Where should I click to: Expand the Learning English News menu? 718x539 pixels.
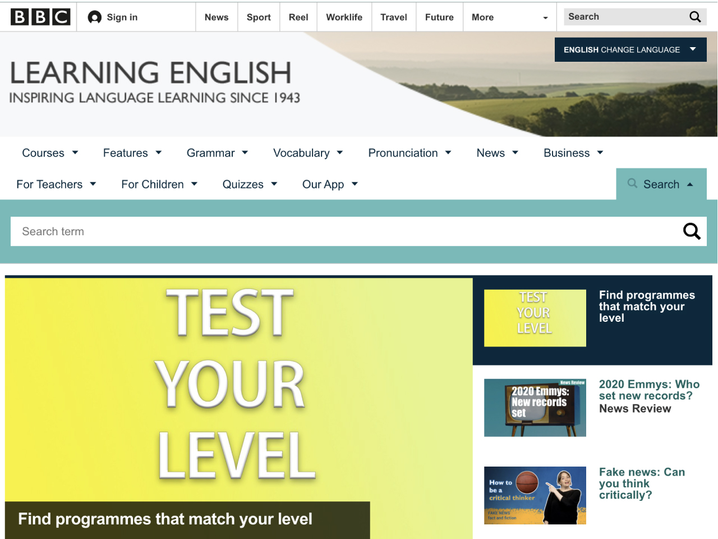pyautogui.click(x=498, y=153)
